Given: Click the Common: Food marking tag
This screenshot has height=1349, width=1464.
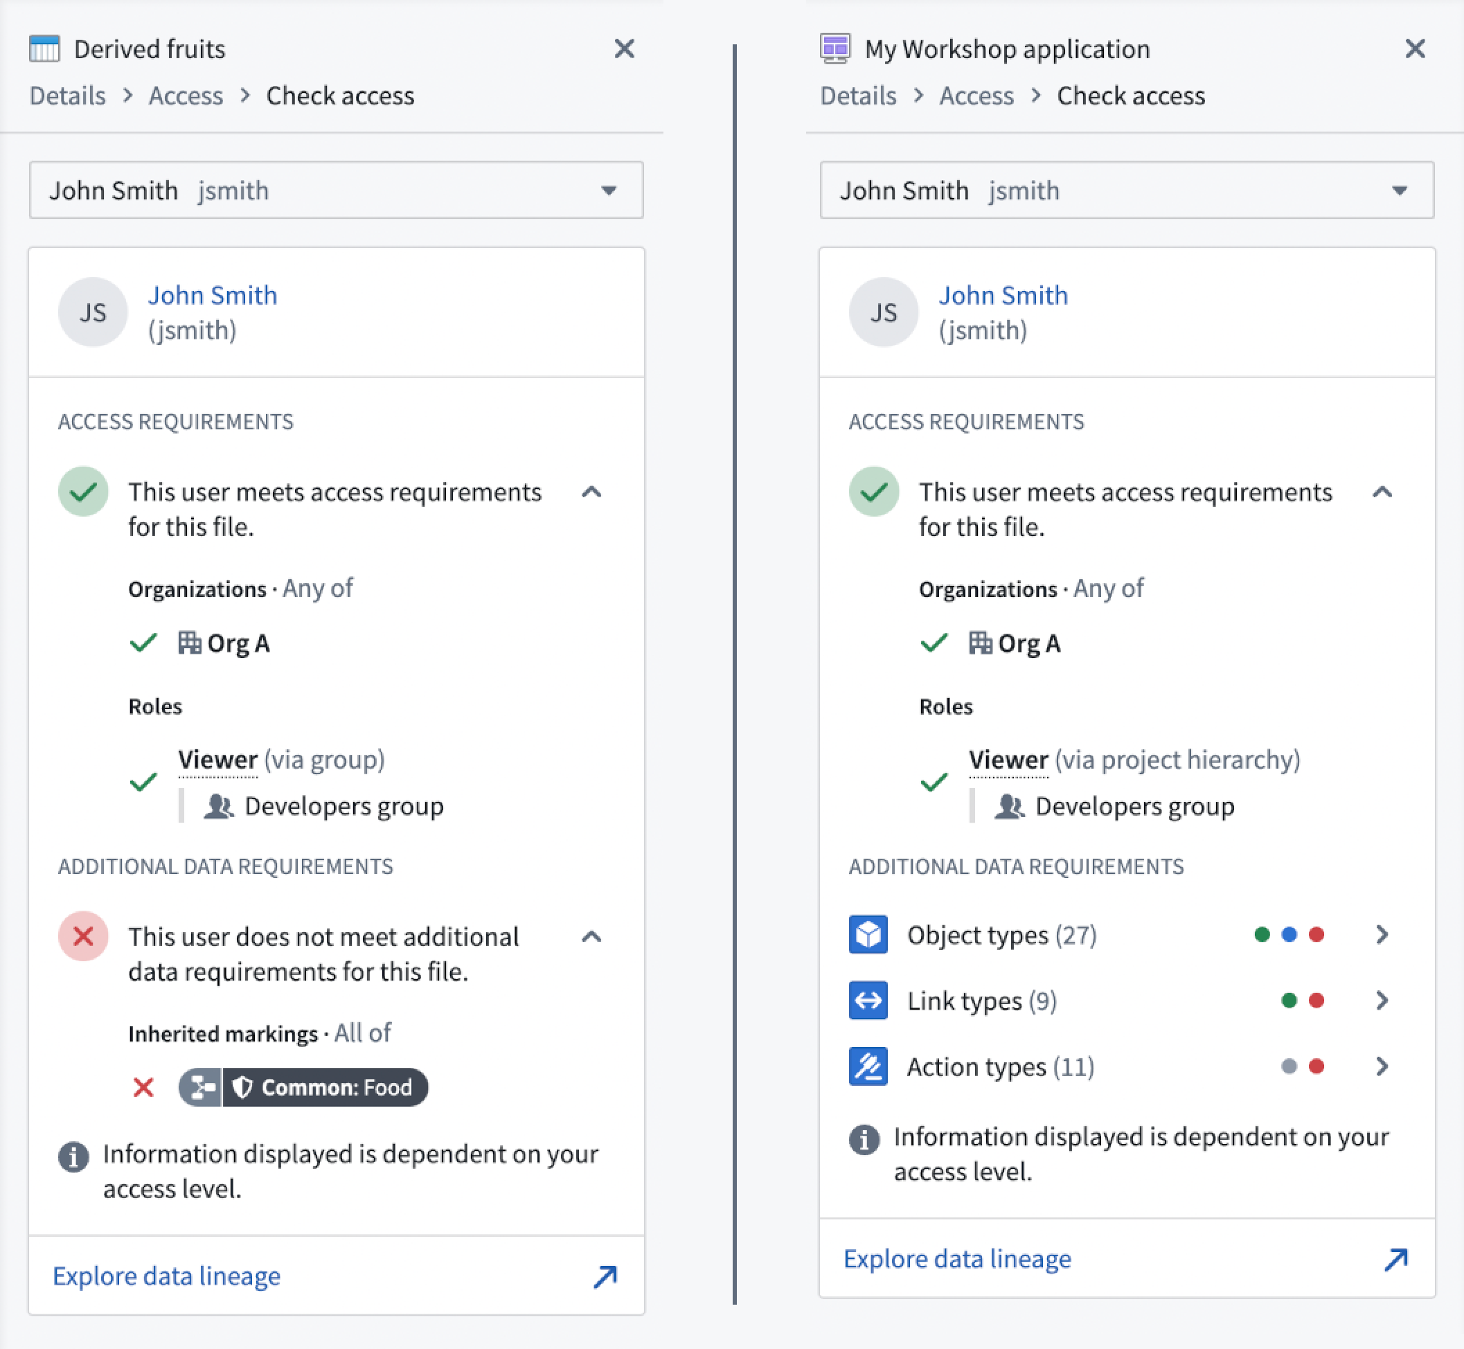Looking at the screenshot, I should 303,1087.
